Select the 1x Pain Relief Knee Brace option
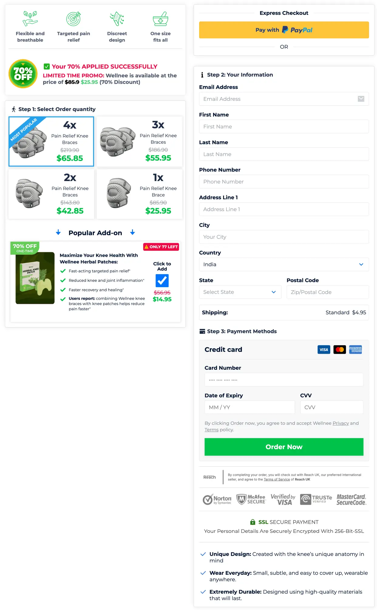 tap(140, 194)
